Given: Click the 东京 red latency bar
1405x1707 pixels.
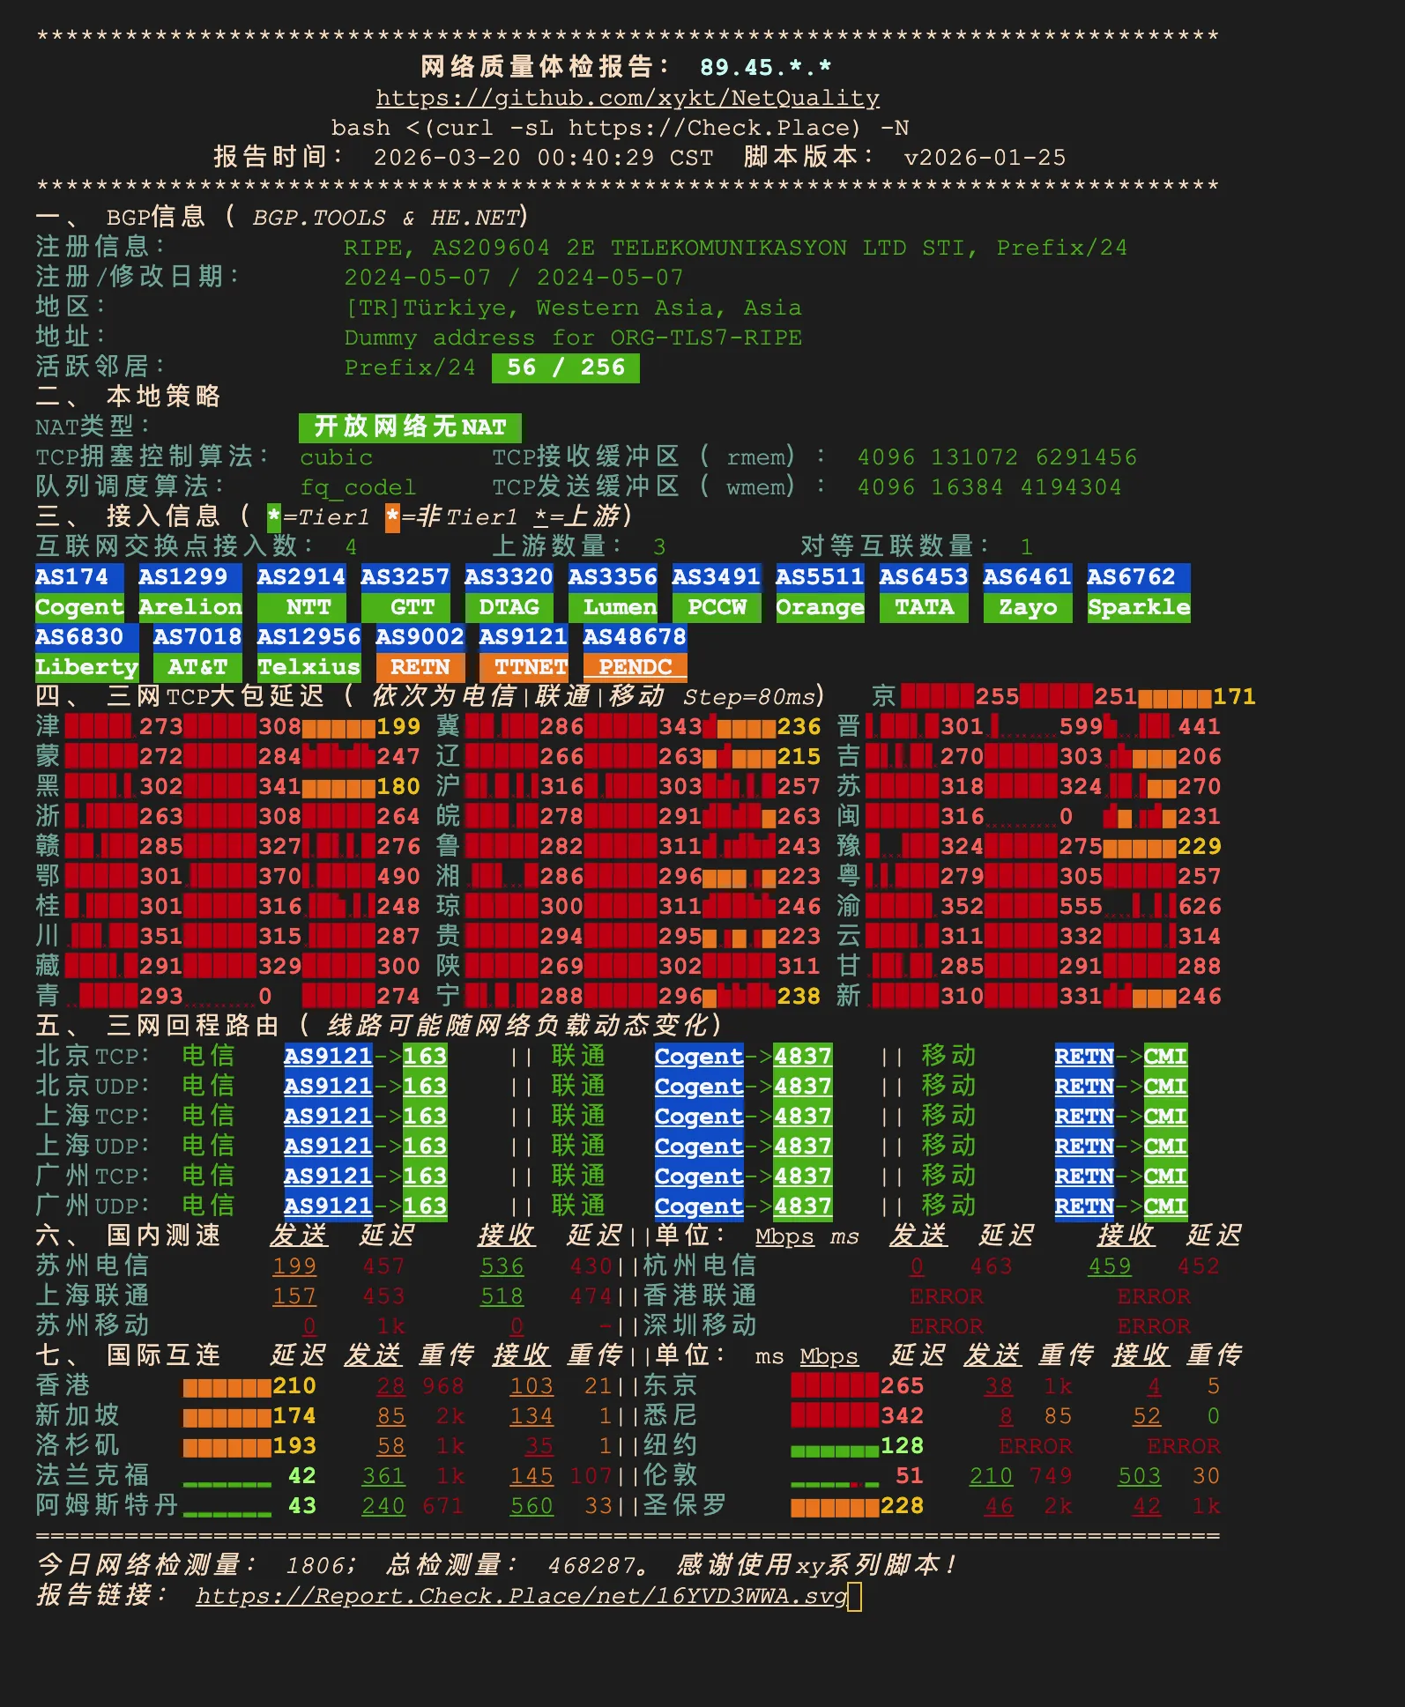Looking at the screenshot, I should click(x=834, y=1386).
